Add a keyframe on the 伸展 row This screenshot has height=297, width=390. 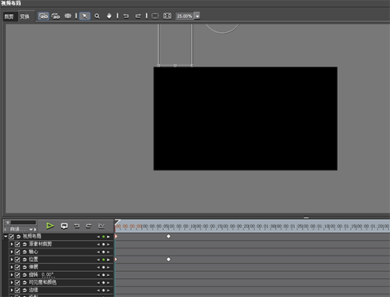click(x=104, y=267)
